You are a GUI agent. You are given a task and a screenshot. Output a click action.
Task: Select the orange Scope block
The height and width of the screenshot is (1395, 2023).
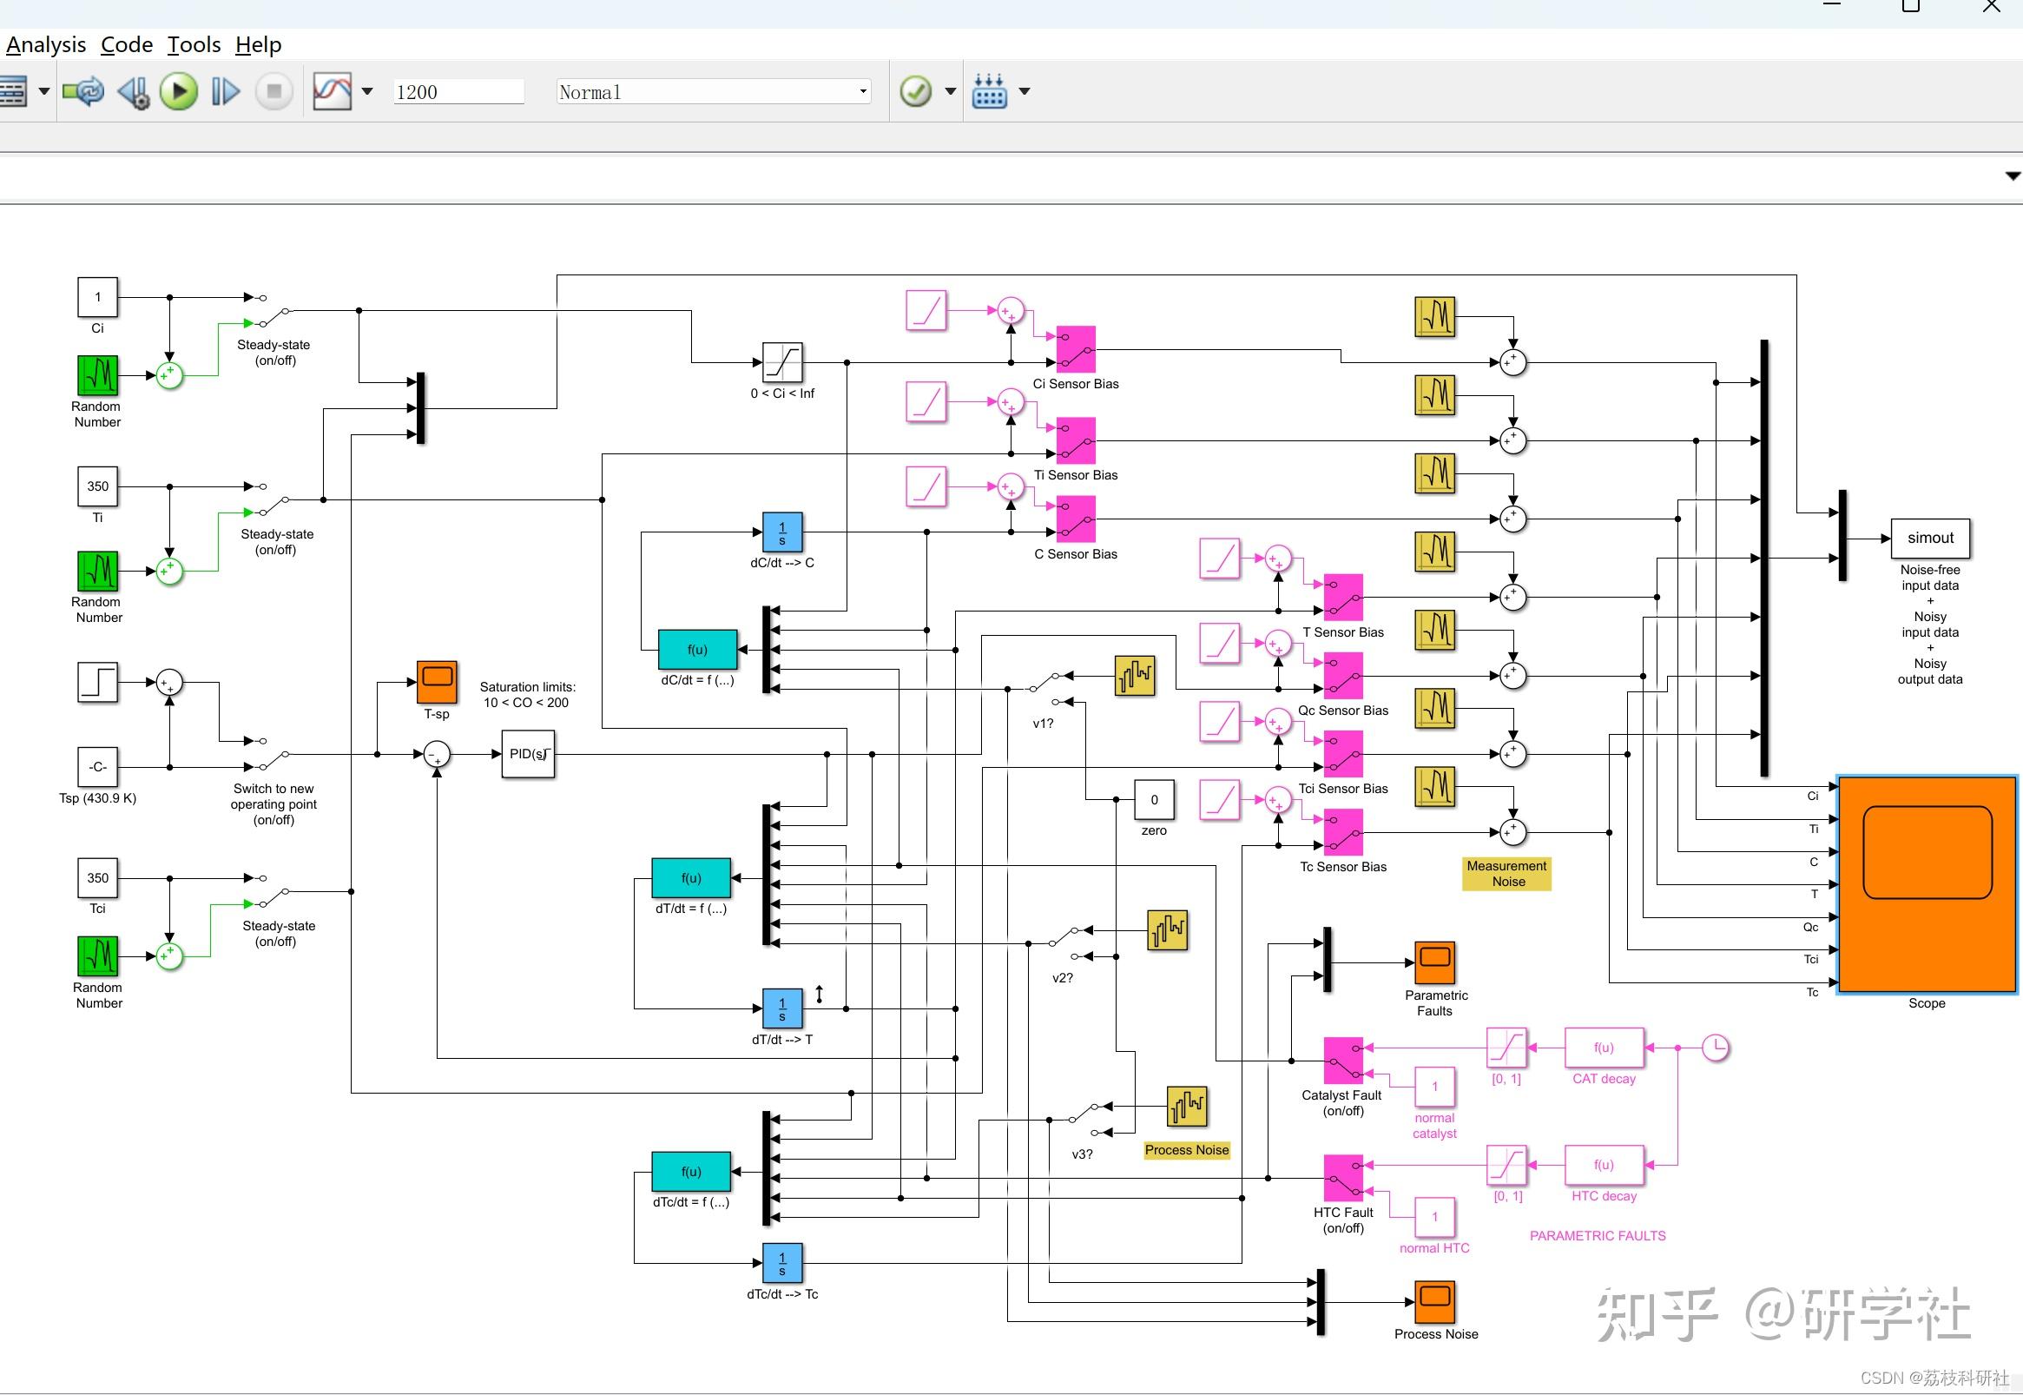(1927, 883)
